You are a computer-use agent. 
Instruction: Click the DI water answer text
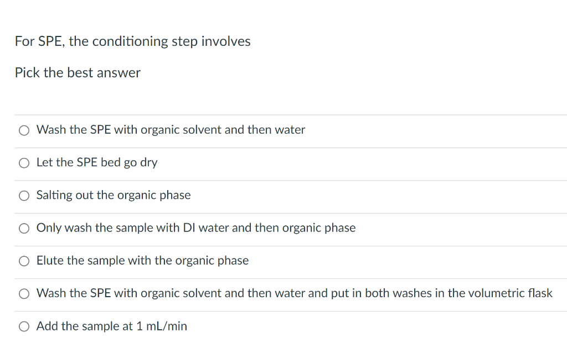pos(195,228)
